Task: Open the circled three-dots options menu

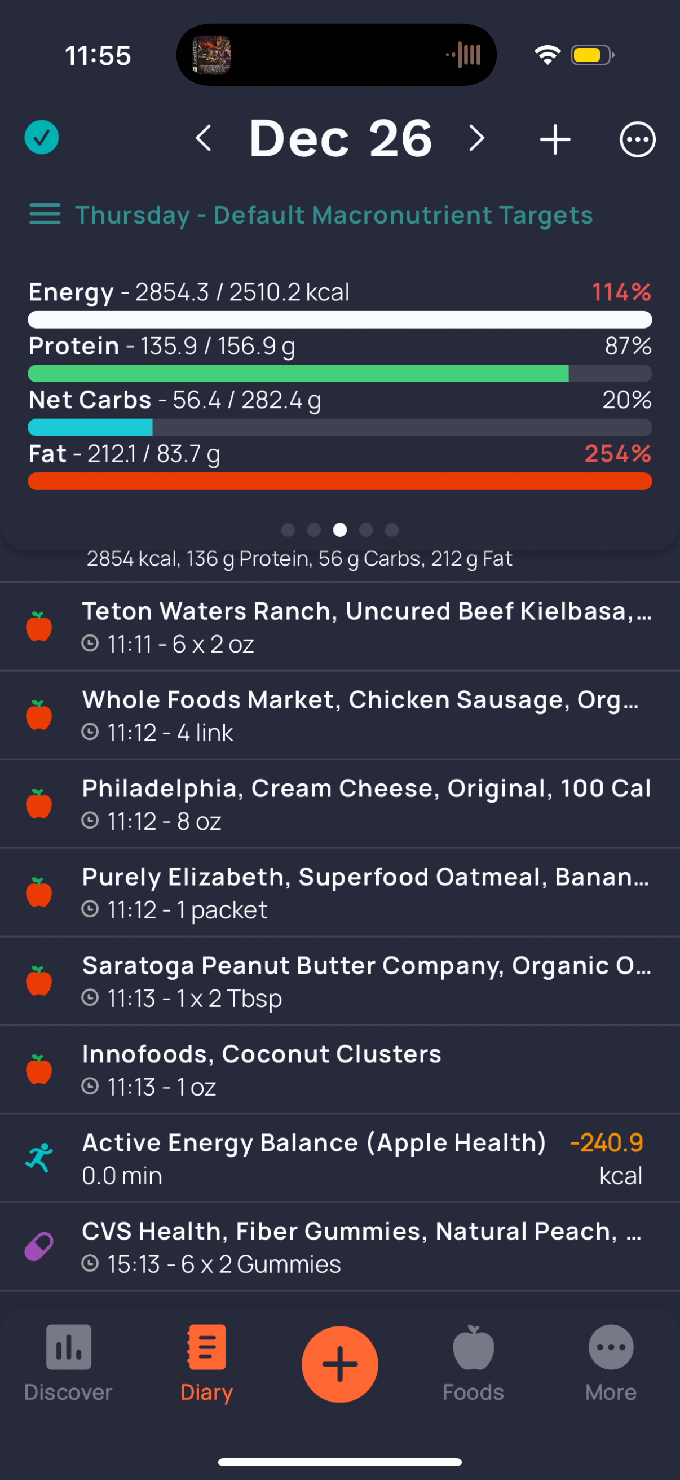Action: (x=637, y=139)
